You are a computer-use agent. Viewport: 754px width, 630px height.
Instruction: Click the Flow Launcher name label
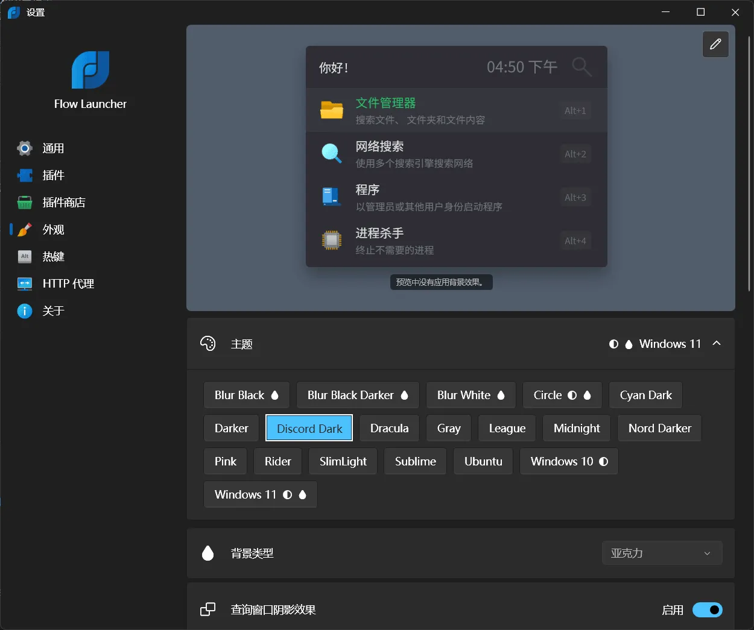90,104
